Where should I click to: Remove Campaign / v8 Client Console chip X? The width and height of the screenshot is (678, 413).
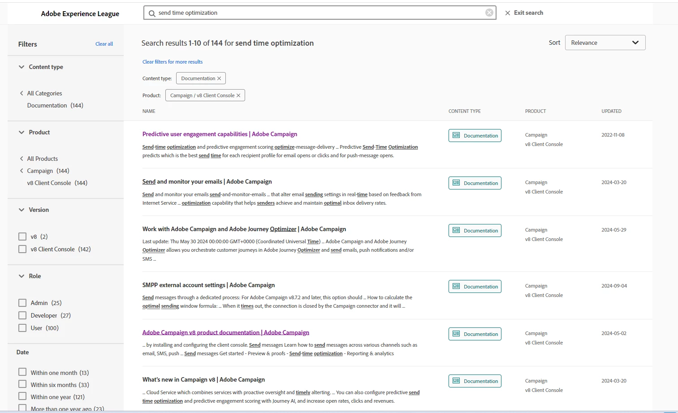point(238,95)
